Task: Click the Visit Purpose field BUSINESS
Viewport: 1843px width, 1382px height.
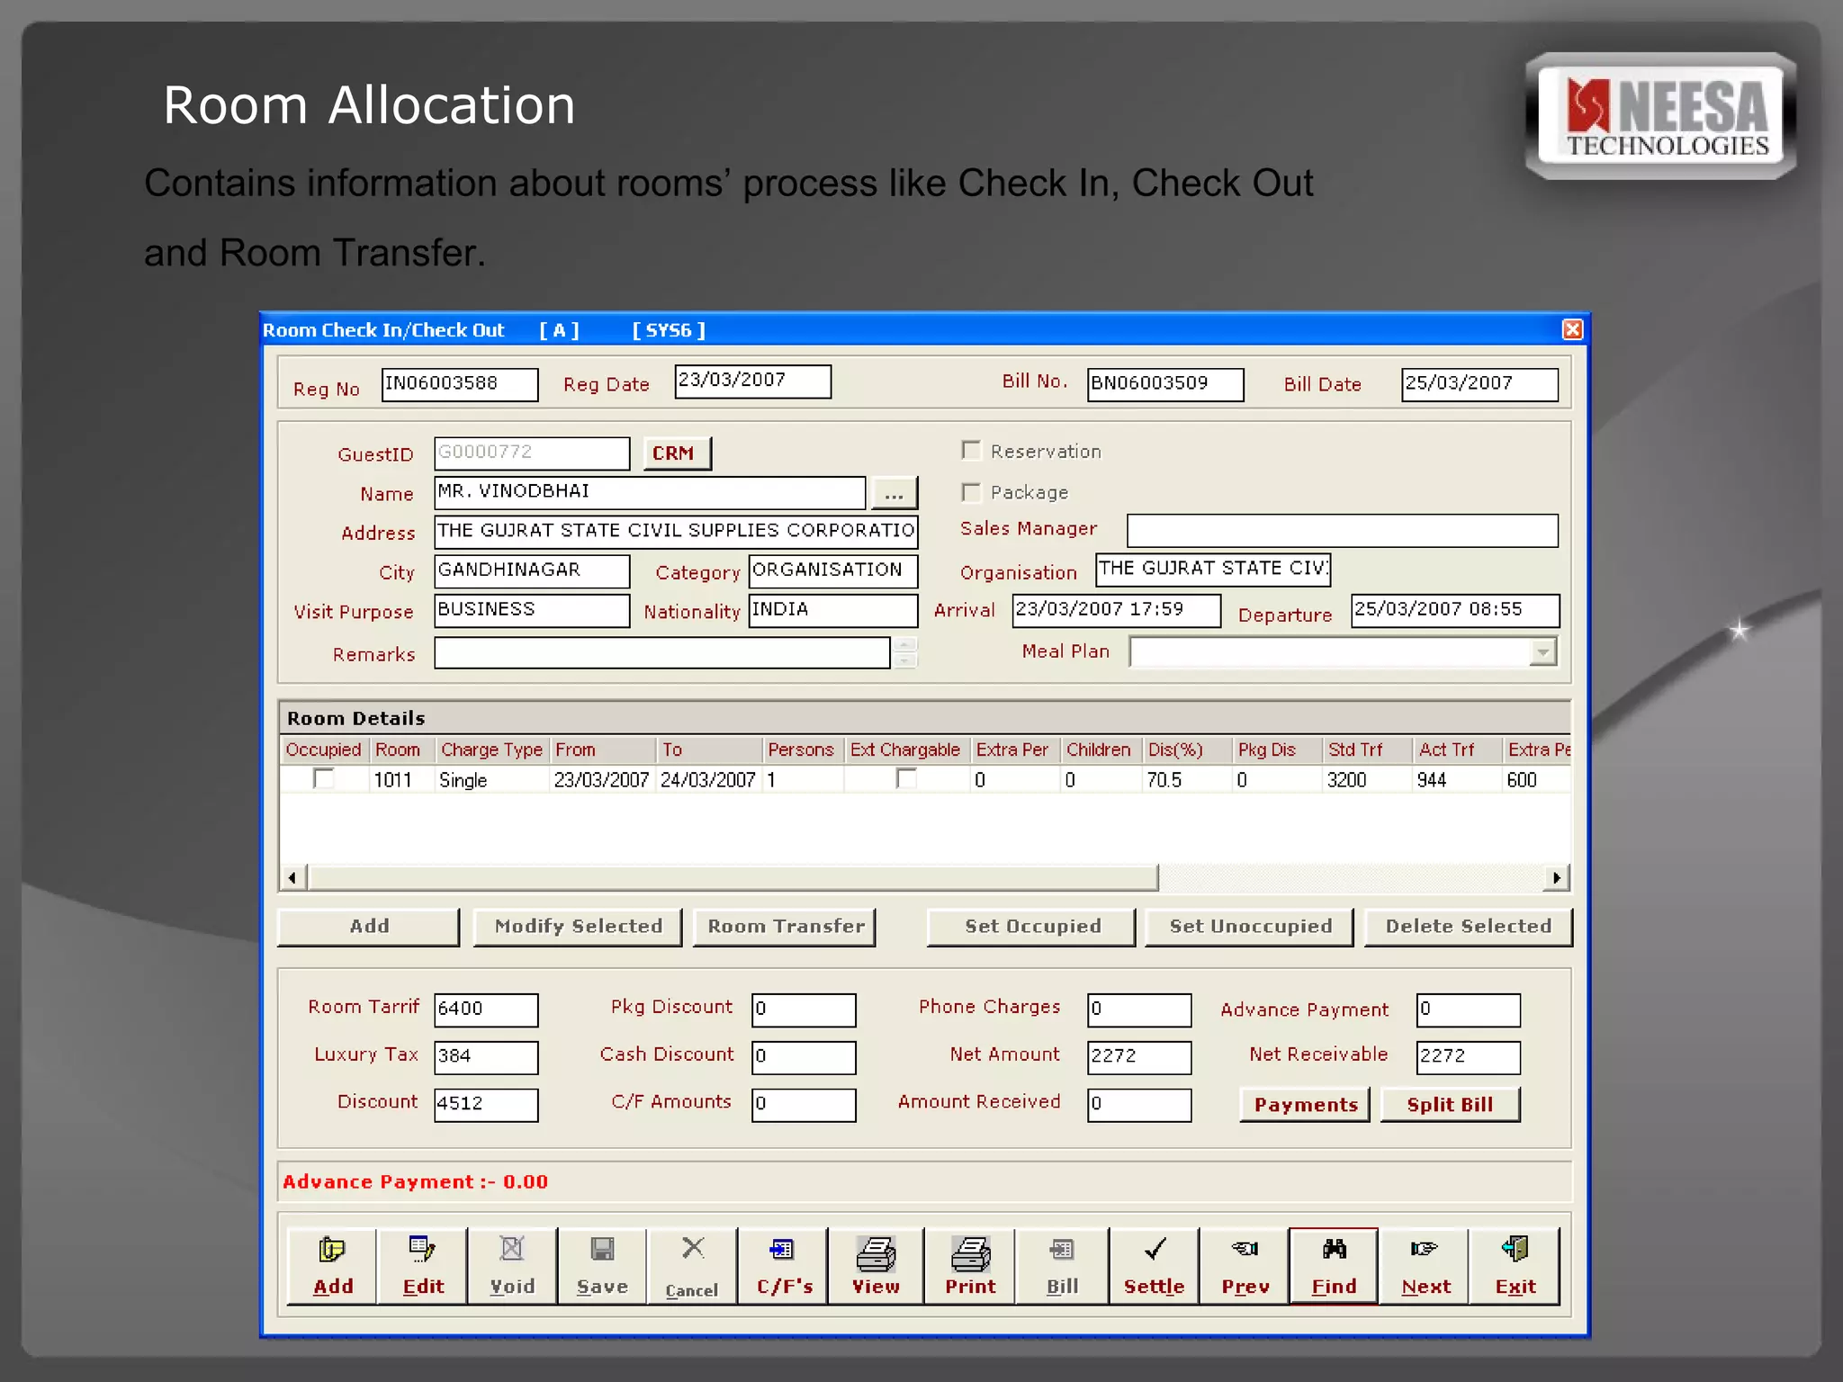Action: tap(532, 610)
